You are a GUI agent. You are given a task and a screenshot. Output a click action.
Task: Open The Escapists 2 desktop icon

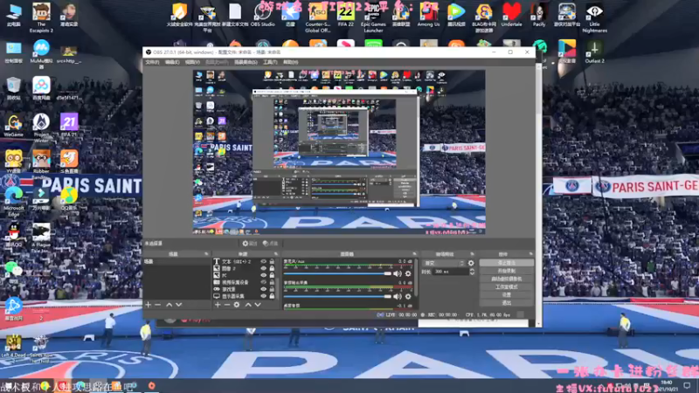[41, 17]
